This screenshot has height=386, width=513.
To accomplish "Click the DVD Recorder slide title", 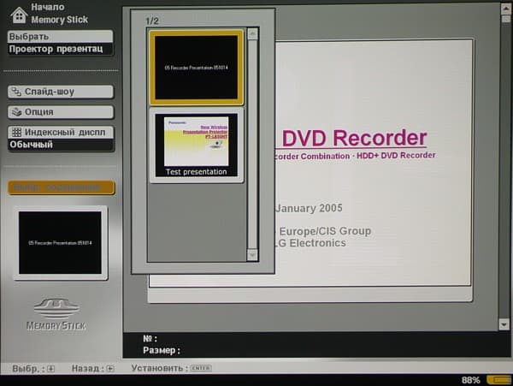I will pyautogui.click(x=354, y=138).
